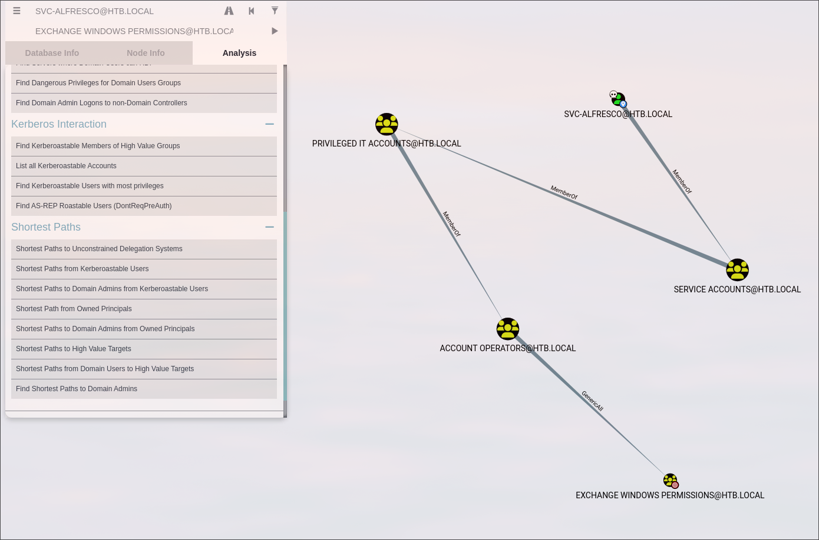Open the hamburger menu in search bar

16,11
